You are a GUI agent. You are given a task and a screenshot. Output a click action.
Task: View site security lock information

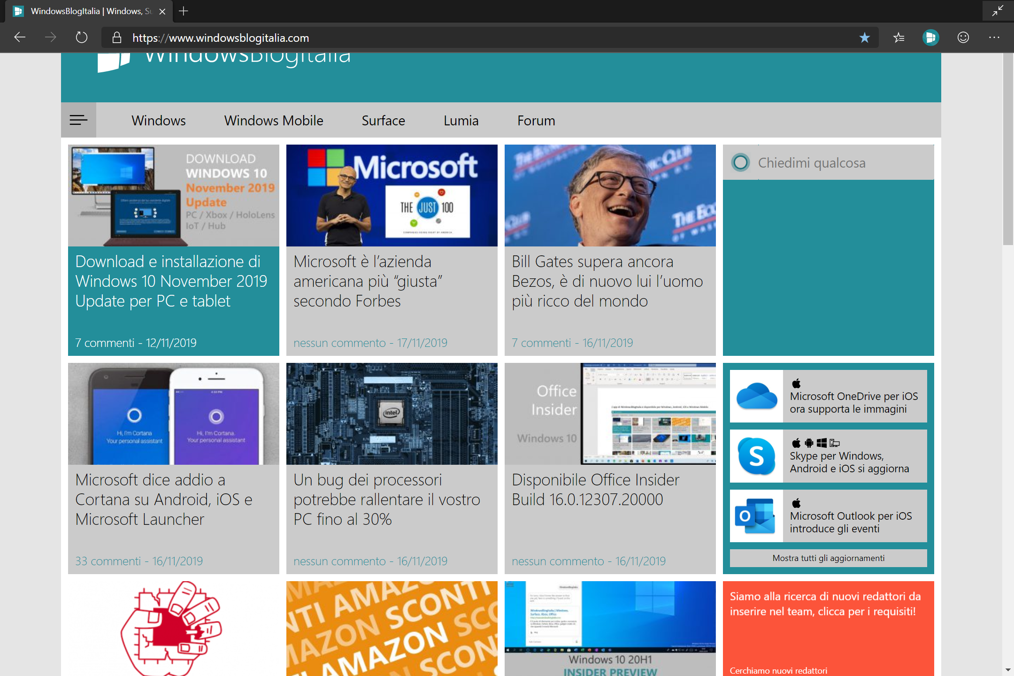point(117,38)
